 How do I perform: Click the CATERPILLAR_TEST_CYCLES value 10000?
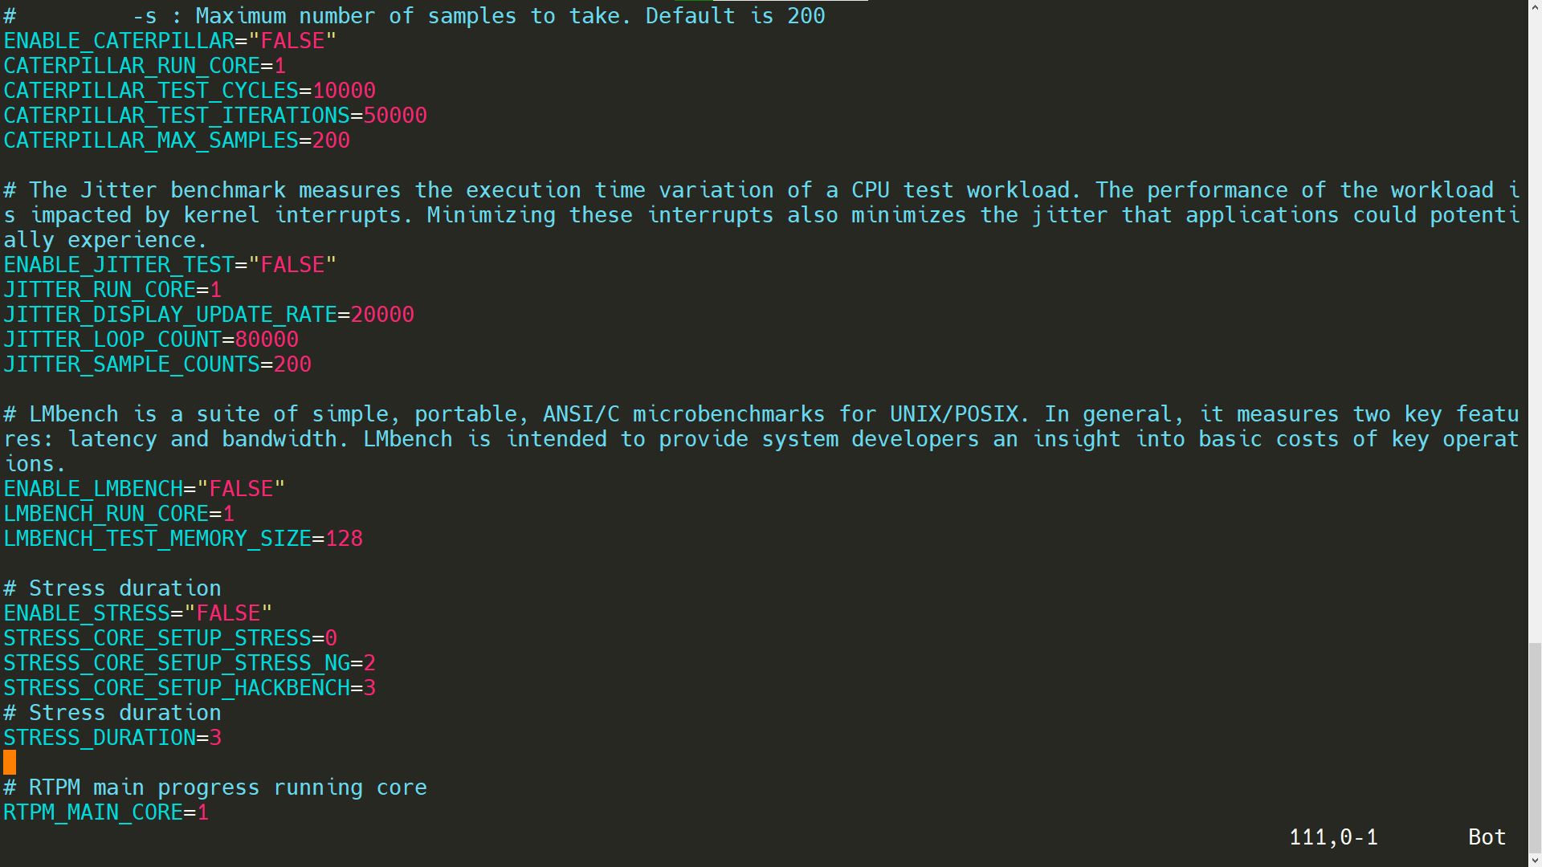tap(345, 91)
